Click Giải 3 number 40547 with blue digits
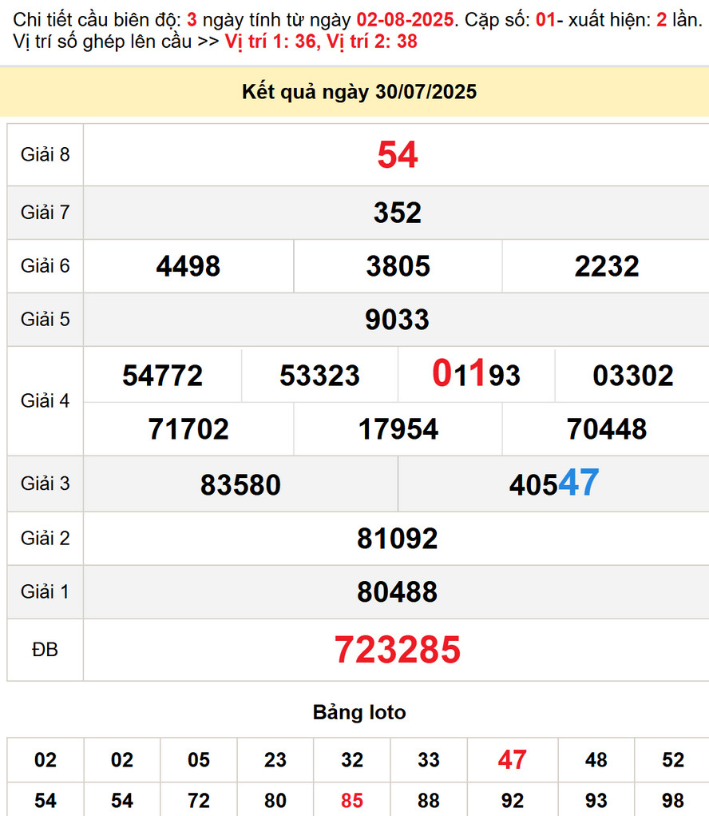Viewport: 709px width, 816px height. [553, 484]
